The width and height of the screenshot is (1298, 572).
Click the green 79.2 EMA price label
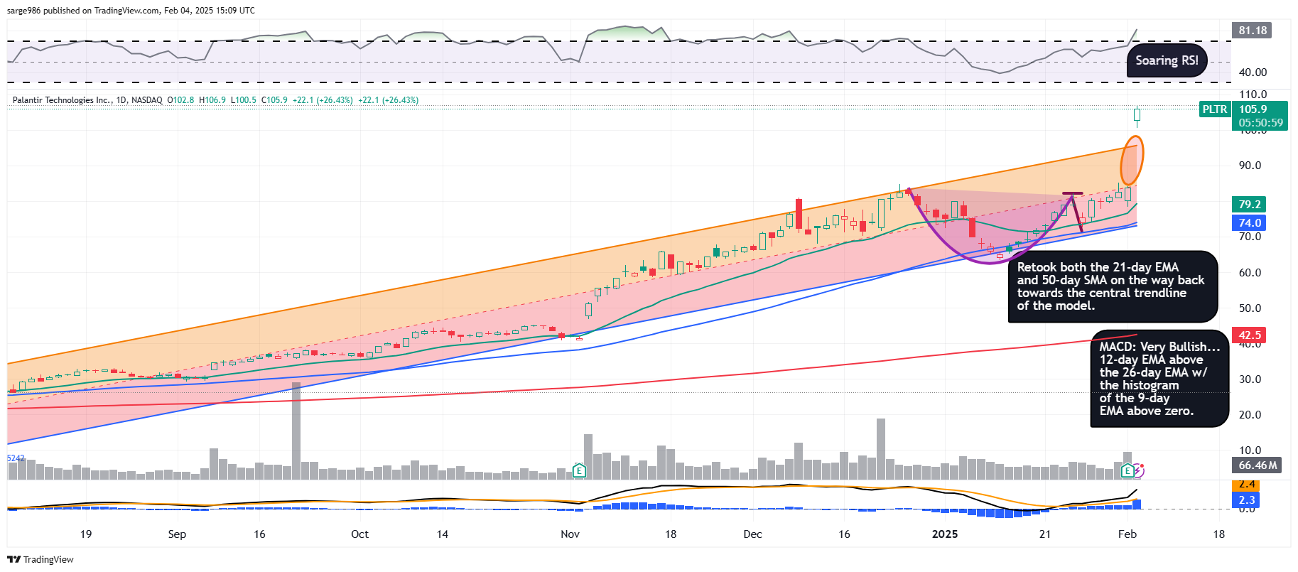(1250, 205)
